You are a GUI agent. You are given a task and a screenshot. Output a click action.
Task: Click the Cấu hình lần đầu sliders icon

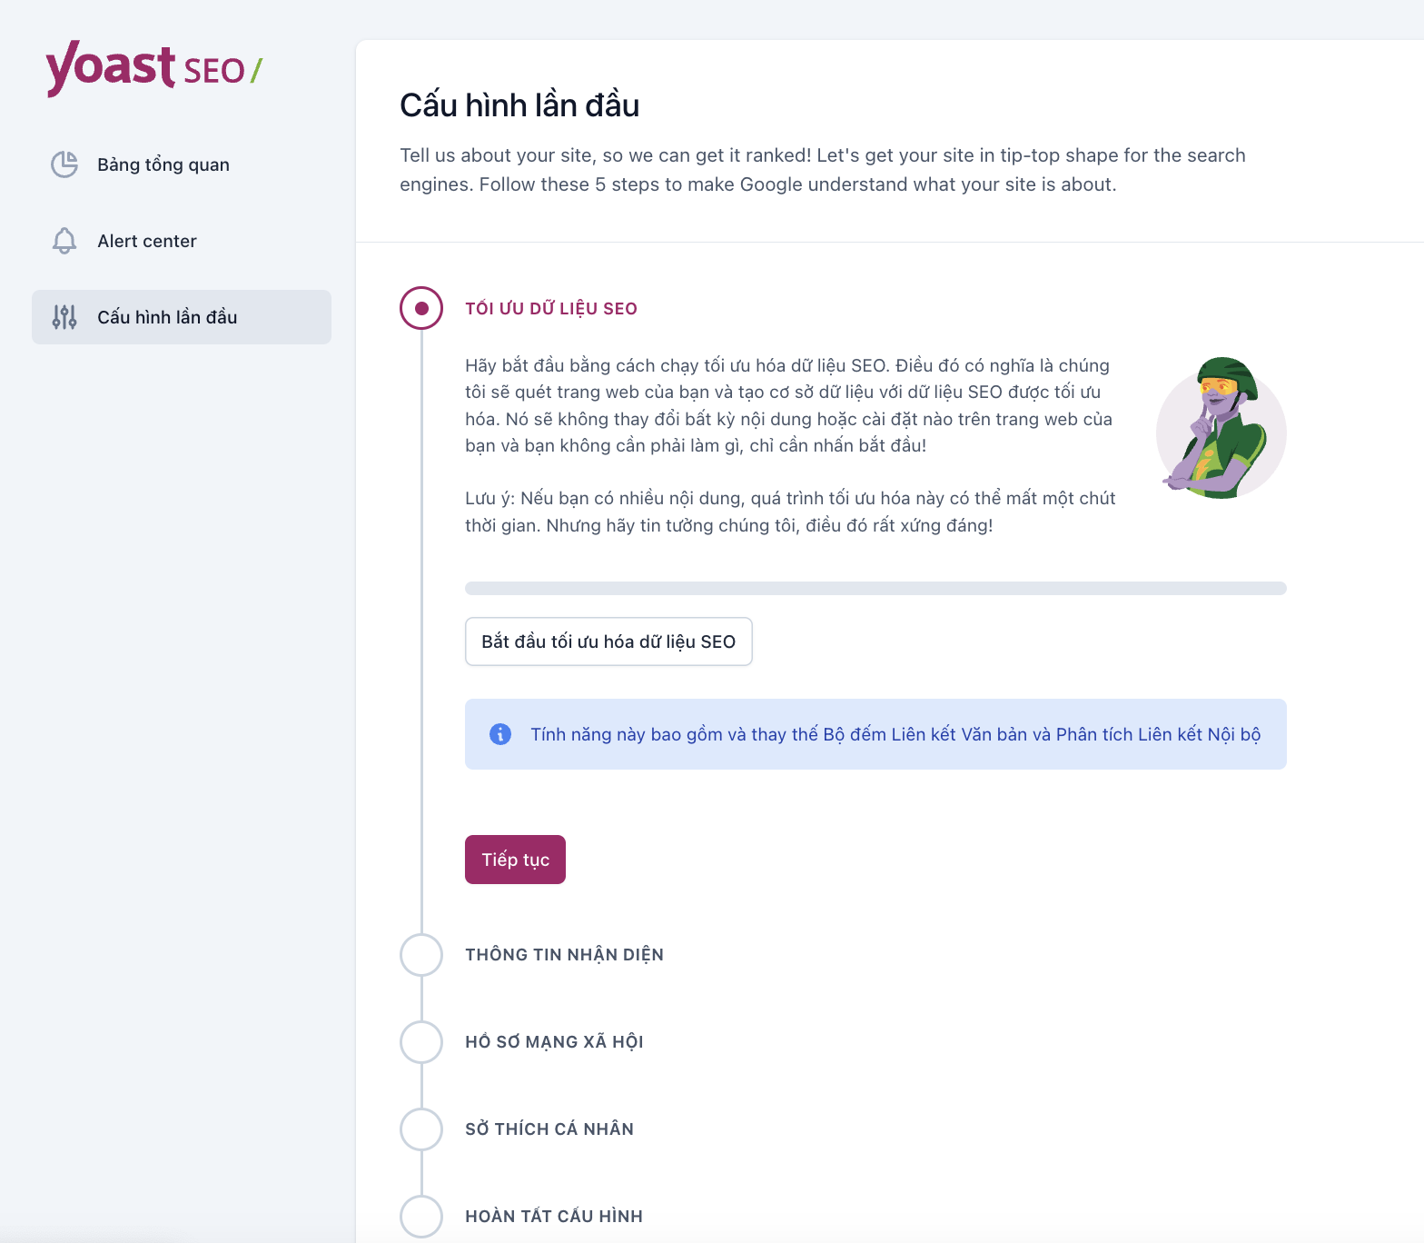pyautogui.click(x=64, y=317)
